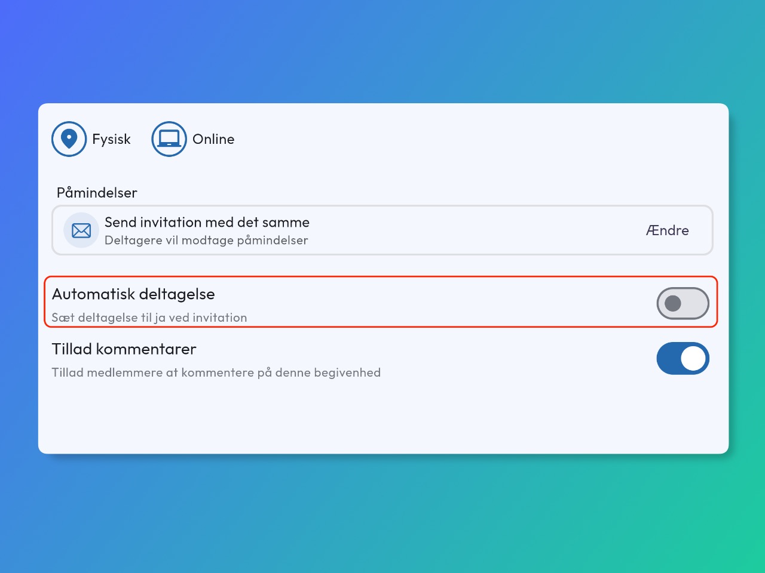Select the Fysisk location pin icon
Viewport: 765px width, 573px height.
69,139
